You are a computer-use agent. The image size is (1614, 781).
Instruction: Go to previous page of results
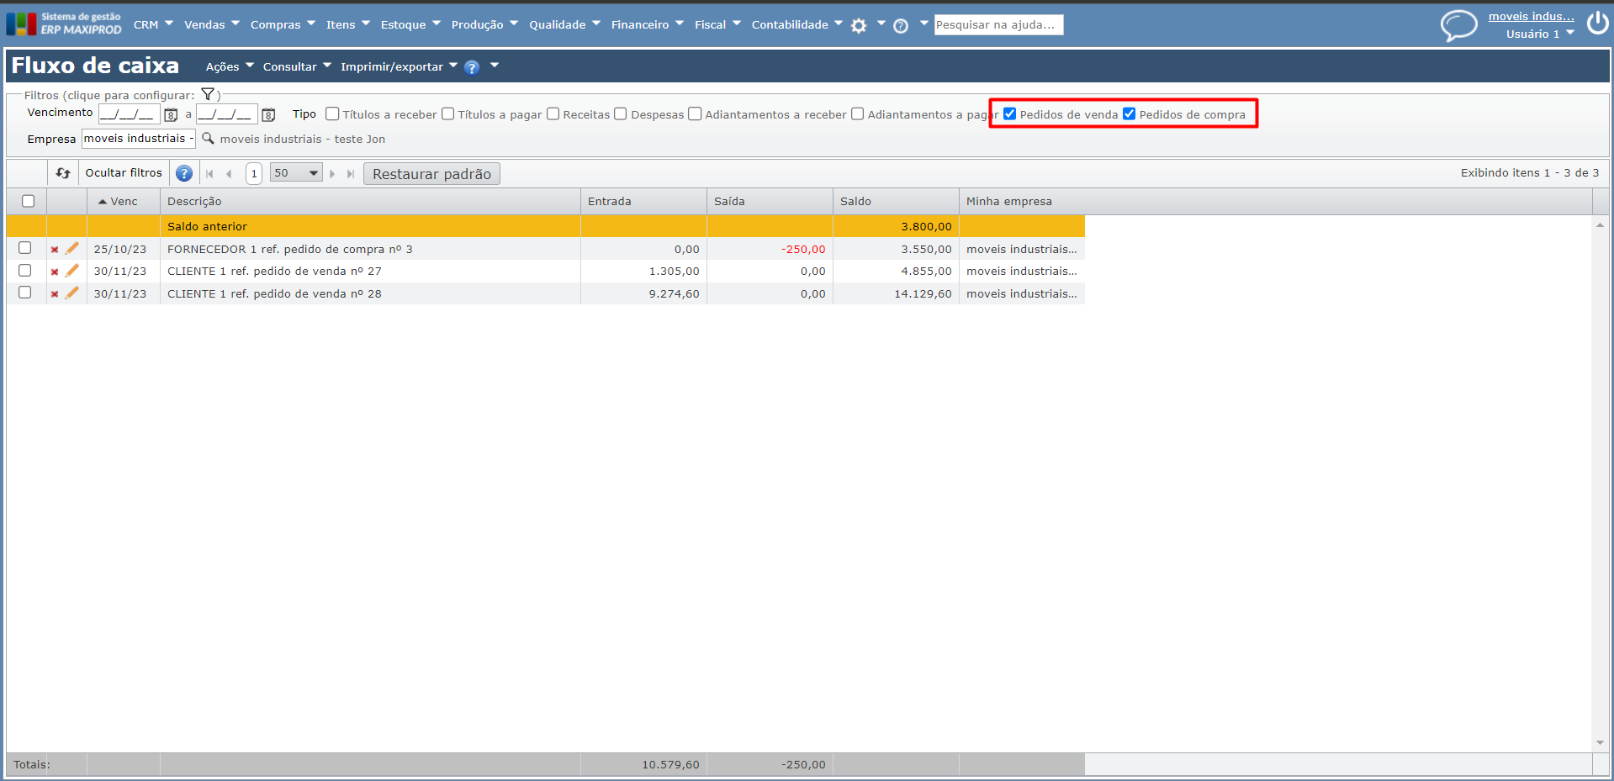click(229, 174)
